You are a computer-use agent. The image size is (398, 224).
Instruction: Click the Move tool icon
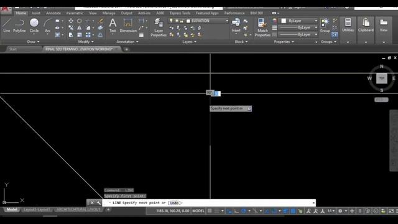(x=71, y=21)
